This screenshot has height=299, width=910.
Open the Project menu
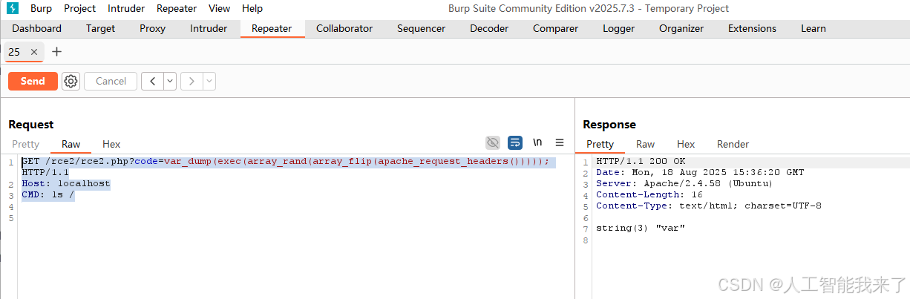pyautogui.click(x=79, y=9)
